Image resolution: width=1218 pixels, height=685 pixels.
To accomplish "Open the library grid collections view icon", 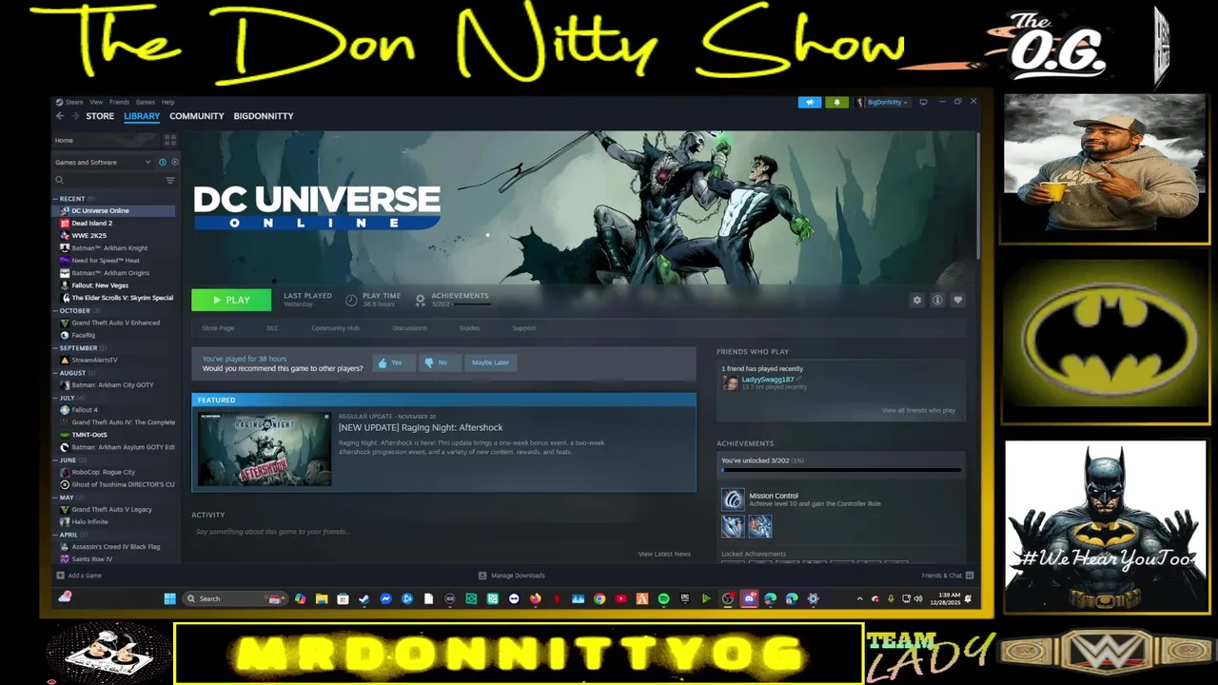I will [x=169, y=140].
